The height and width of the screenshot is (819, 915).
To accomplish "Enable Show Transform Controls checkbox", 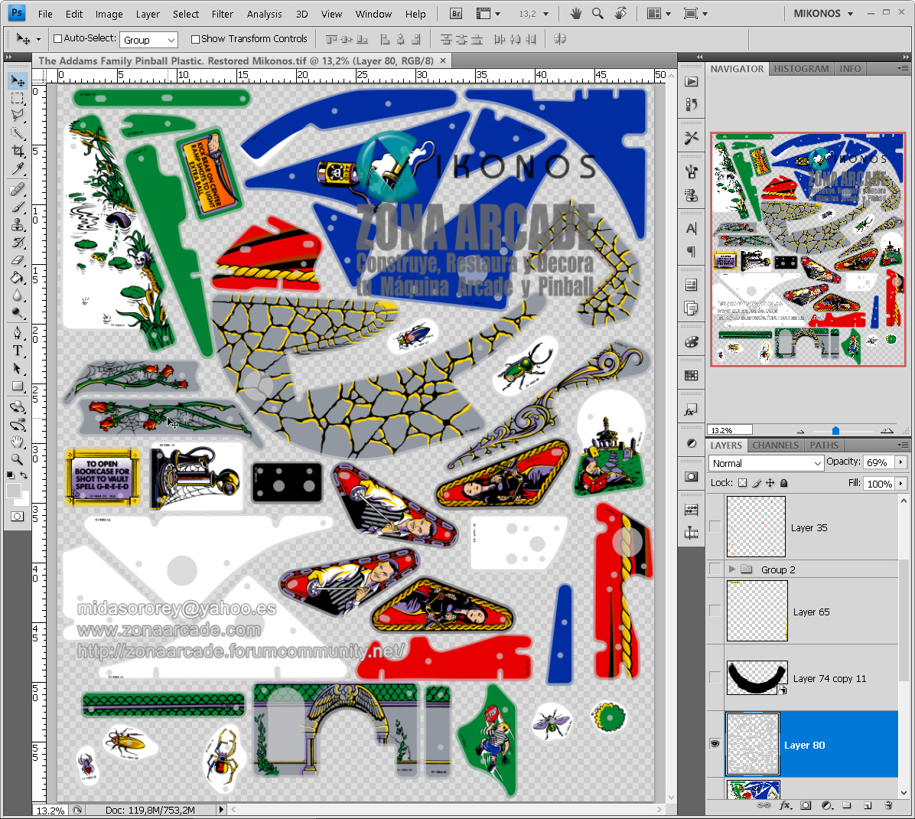I will click(195, 39).
